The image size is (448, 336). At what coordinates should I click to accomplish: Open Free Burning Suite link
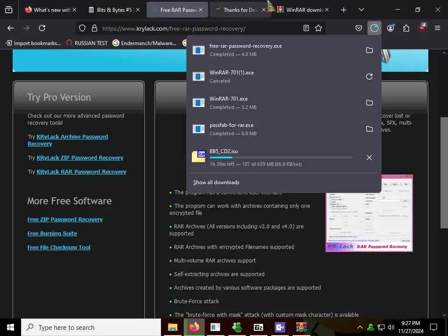pos(52,234)
